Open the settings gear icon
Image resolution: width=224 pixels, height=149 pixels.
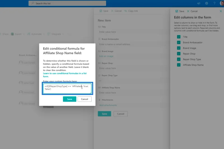click(207, 3)
